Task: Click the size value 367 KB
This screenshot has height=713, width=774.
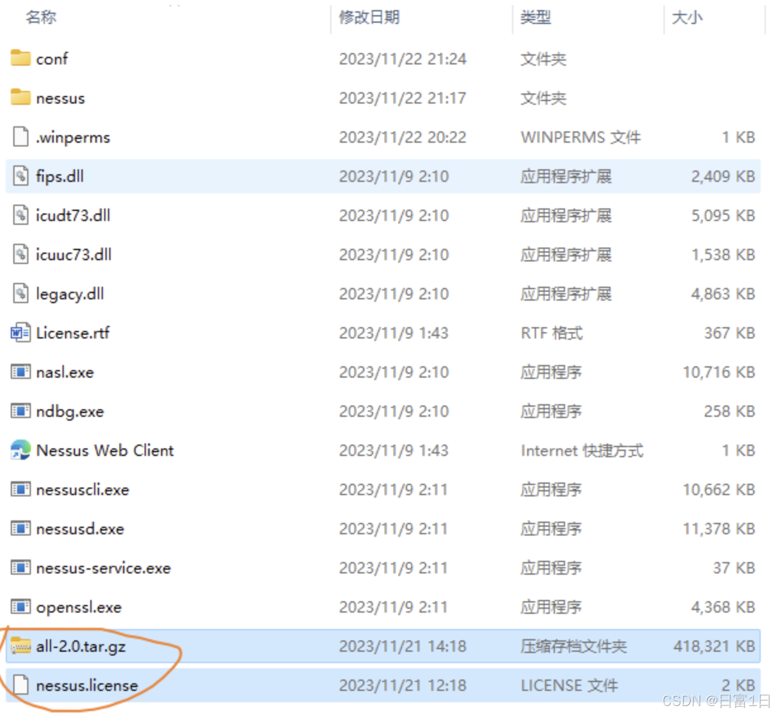Action: click(730, 333)
